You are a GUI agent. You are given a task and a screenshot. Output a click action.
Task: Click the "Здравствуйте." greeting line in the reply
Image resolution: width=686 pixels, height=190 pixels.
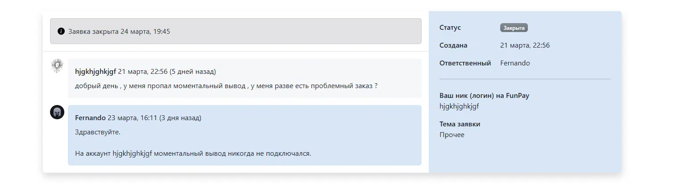click(98, 132)
